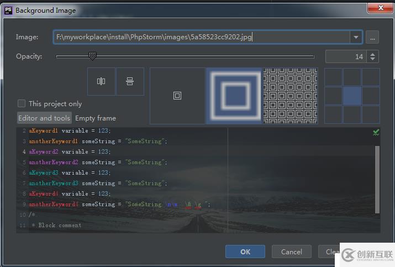Select the top-left anchor placement cell
The image size is (395, 267).
pos(333,77)
